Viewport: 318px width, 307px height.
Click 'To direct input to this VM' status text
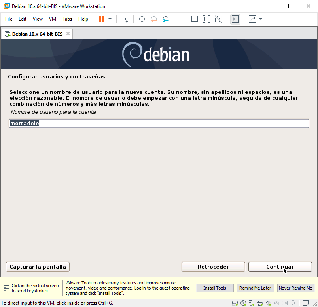[57, 303]
